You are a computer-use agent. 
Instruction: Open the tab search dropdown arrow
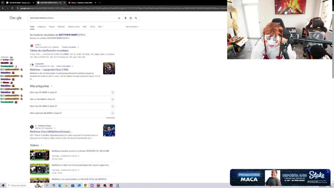coord(3,3)
